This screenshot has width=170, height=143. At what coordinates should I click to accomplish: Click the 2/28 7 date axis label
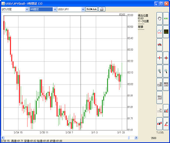(x=69, y=133)
